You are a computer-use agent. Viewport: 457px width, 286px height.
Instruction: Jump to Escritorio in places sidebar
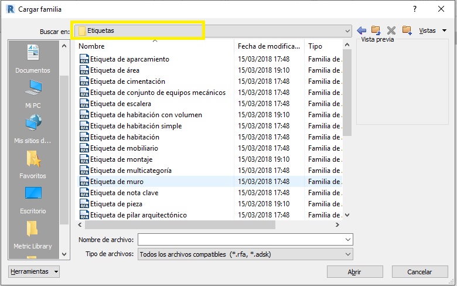[33, 200]
